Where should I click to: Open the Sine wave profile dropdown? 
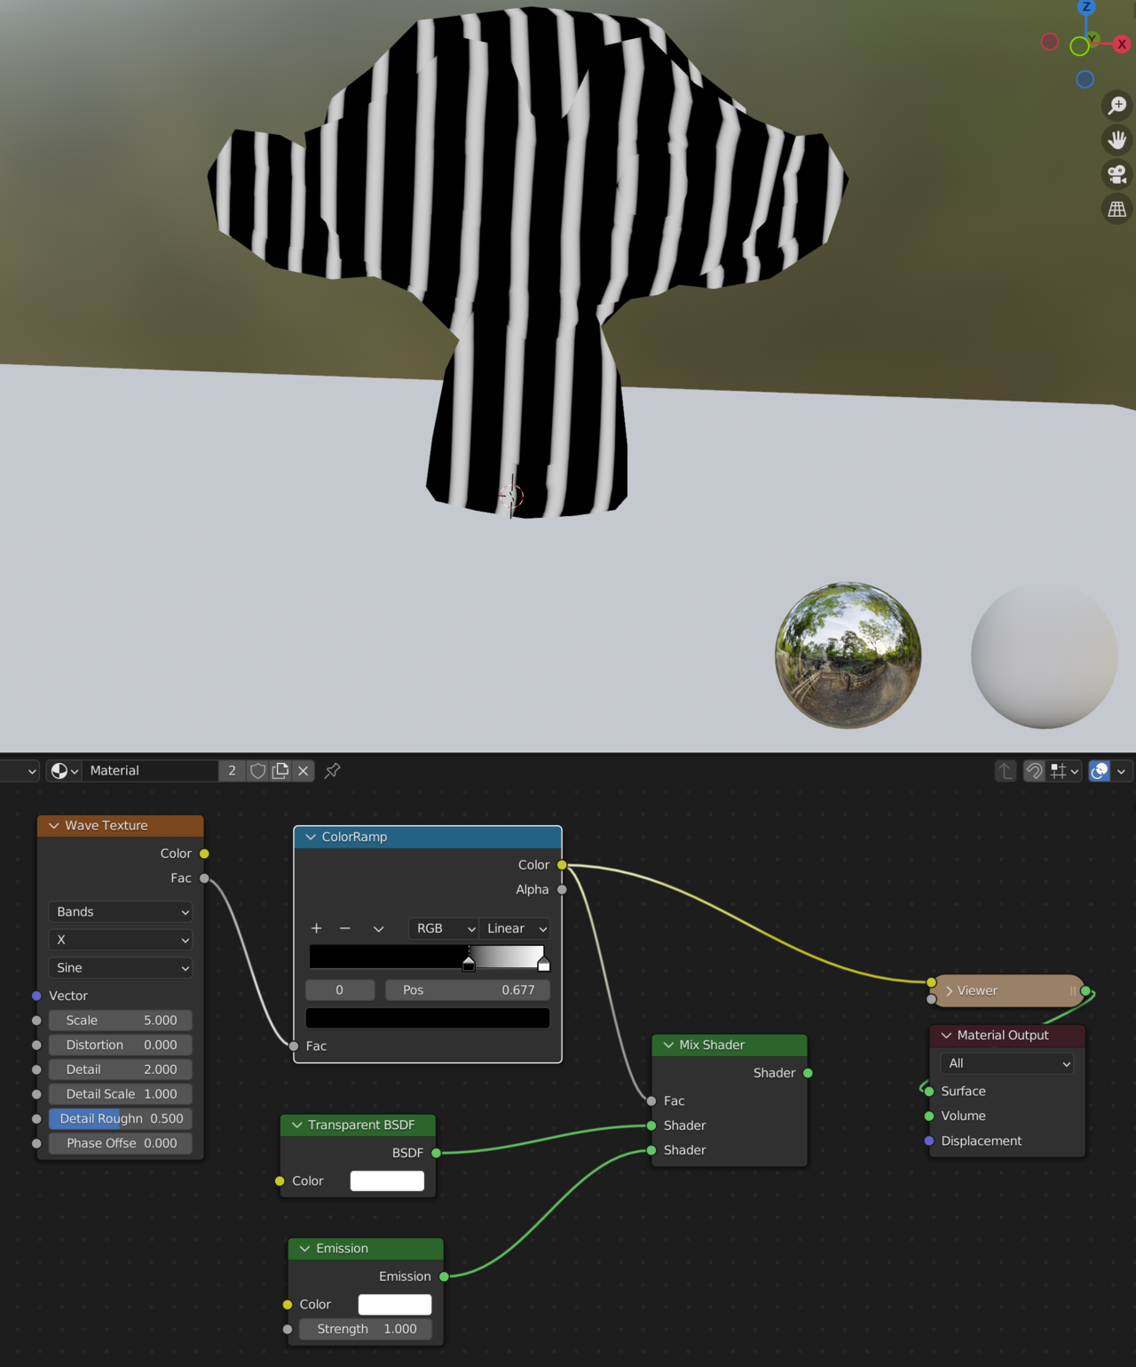coord(121,968)
